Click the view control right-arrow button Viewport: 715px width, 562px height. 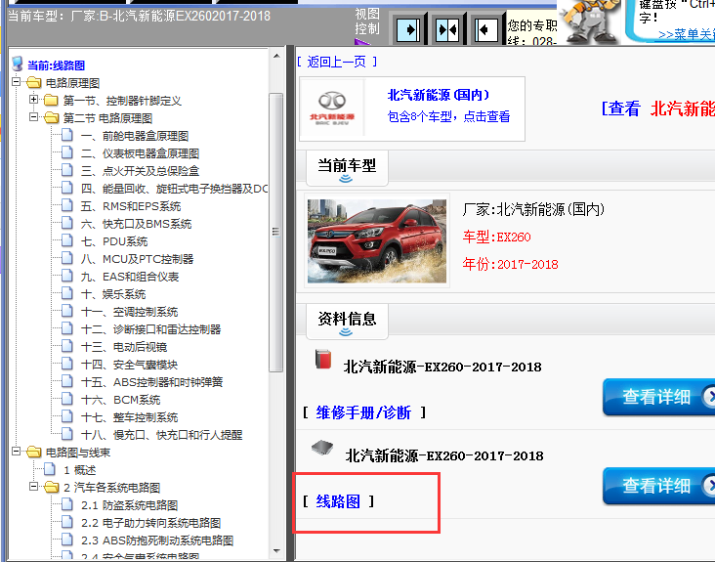[x=408, y=30]
